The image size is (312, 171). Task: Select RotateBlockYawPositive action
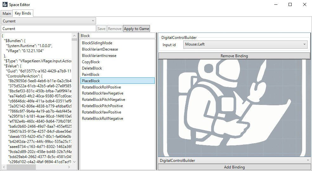117,112
